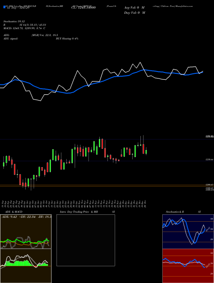Select the 'Avg Vol: 0 M' text

pos(134,8)
